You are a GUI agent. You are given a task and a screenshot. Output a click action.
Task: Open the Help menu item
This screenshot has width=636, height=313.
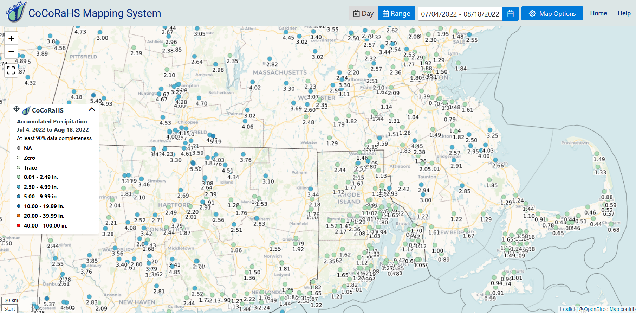tap(624, 13)
